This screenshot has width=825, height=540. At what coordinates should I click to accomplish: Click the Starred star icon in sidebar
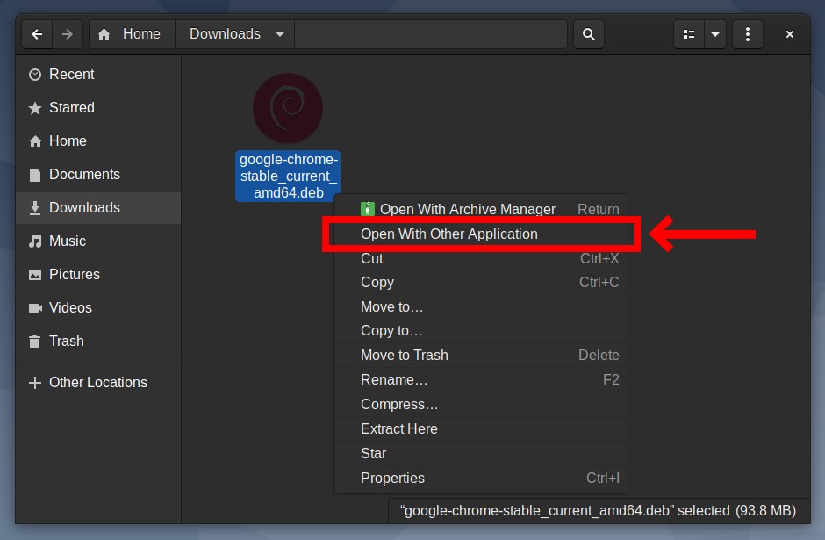[35, 108]
